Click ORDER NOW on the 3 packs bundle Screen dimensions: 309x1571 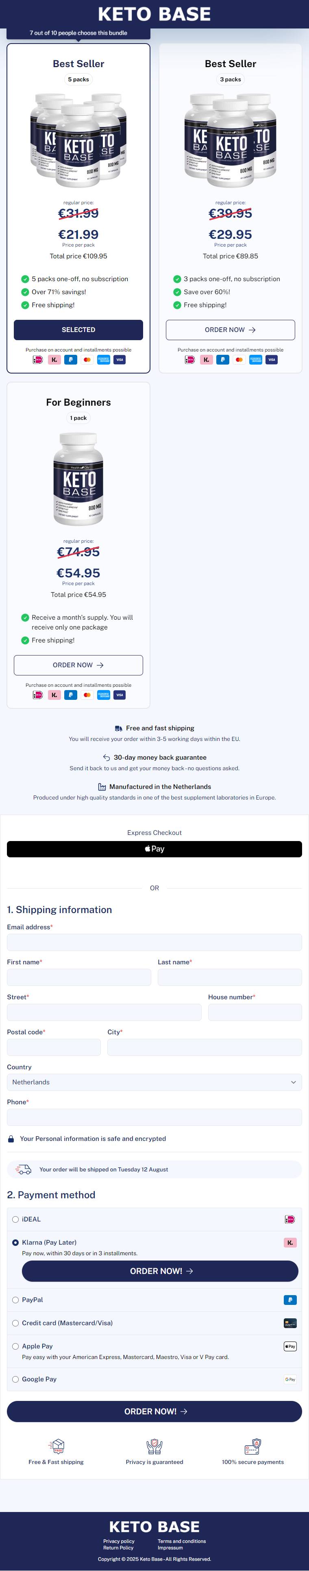point(231,330)
